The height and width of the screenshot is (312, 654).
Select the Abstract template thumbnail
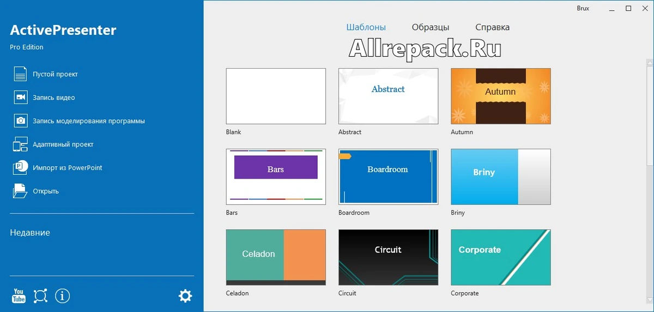[x=389, y=96]
